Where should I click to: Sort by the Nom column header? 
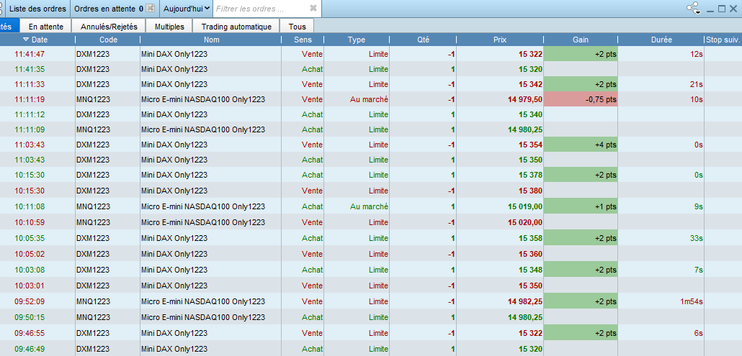211,40
